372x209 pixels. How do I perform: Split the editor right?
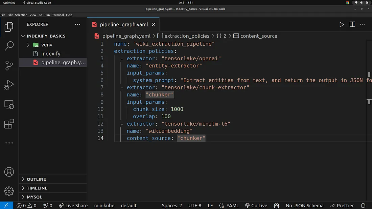pos(352,24)
